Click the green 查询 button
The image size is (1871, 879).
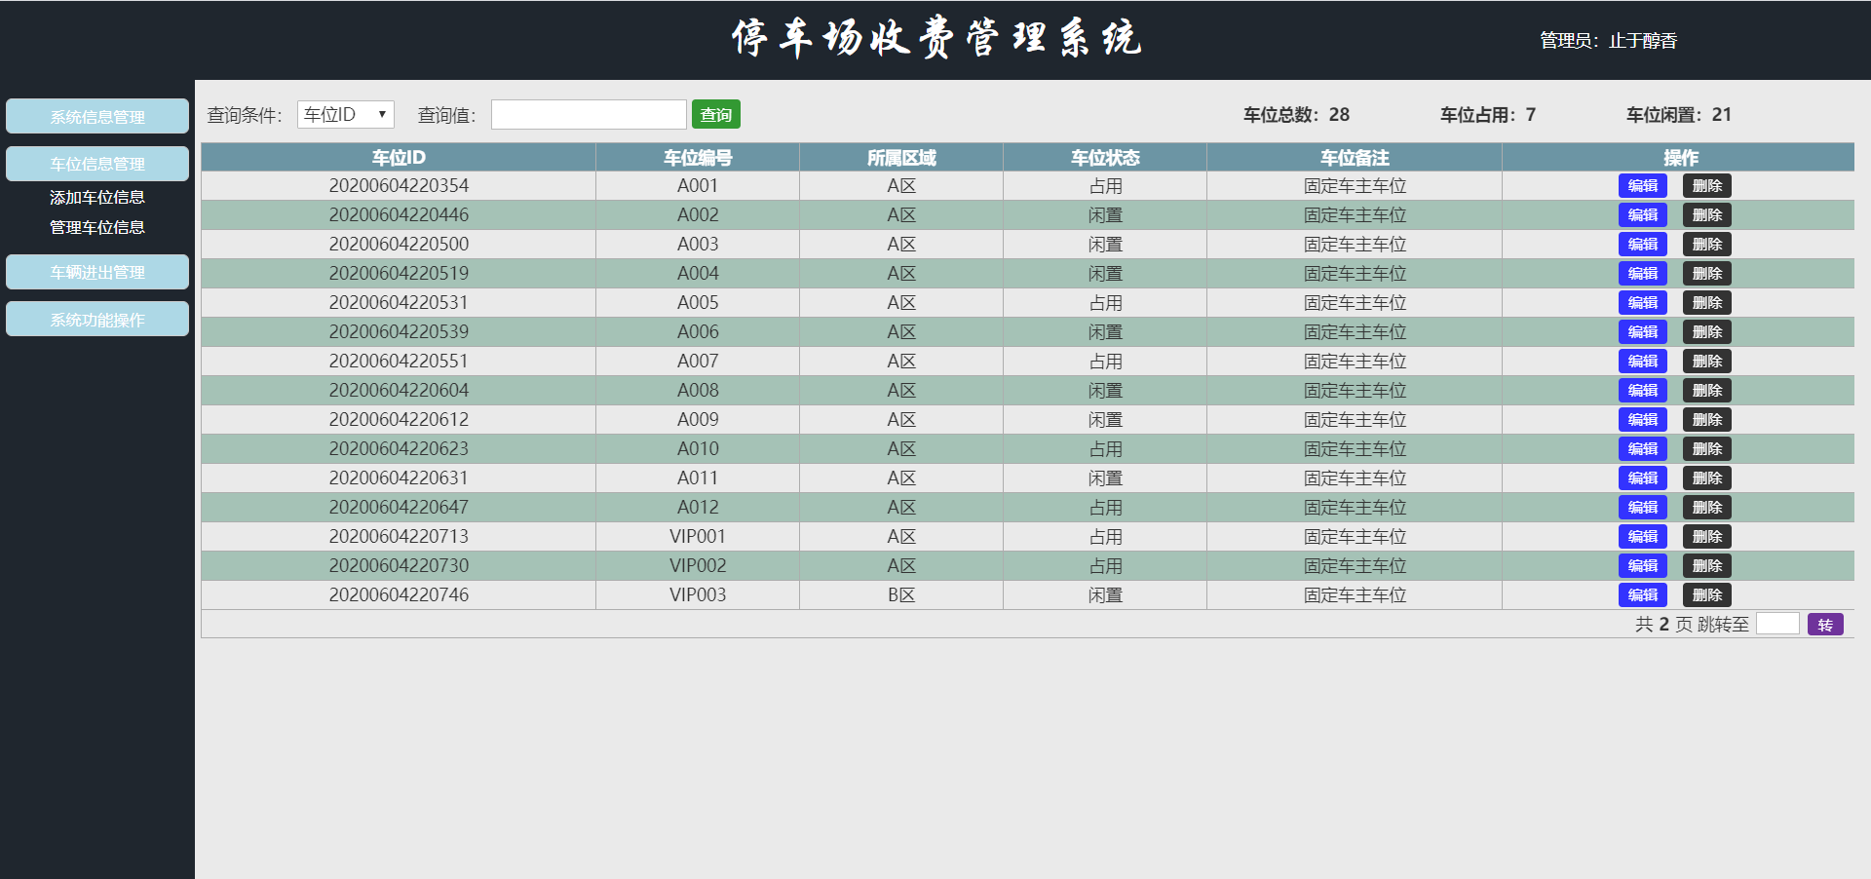[x=716, y=114]
